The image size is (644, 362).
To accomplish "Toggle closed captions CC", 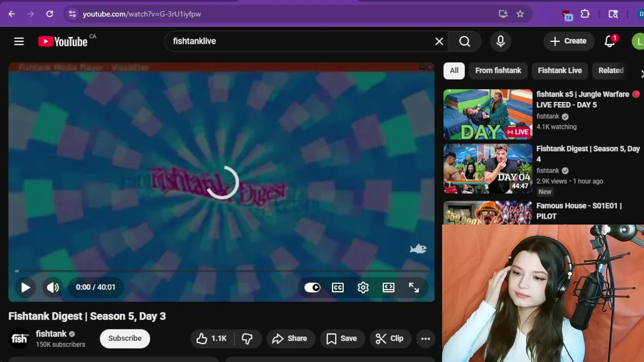I will click(x=338, y=288).
